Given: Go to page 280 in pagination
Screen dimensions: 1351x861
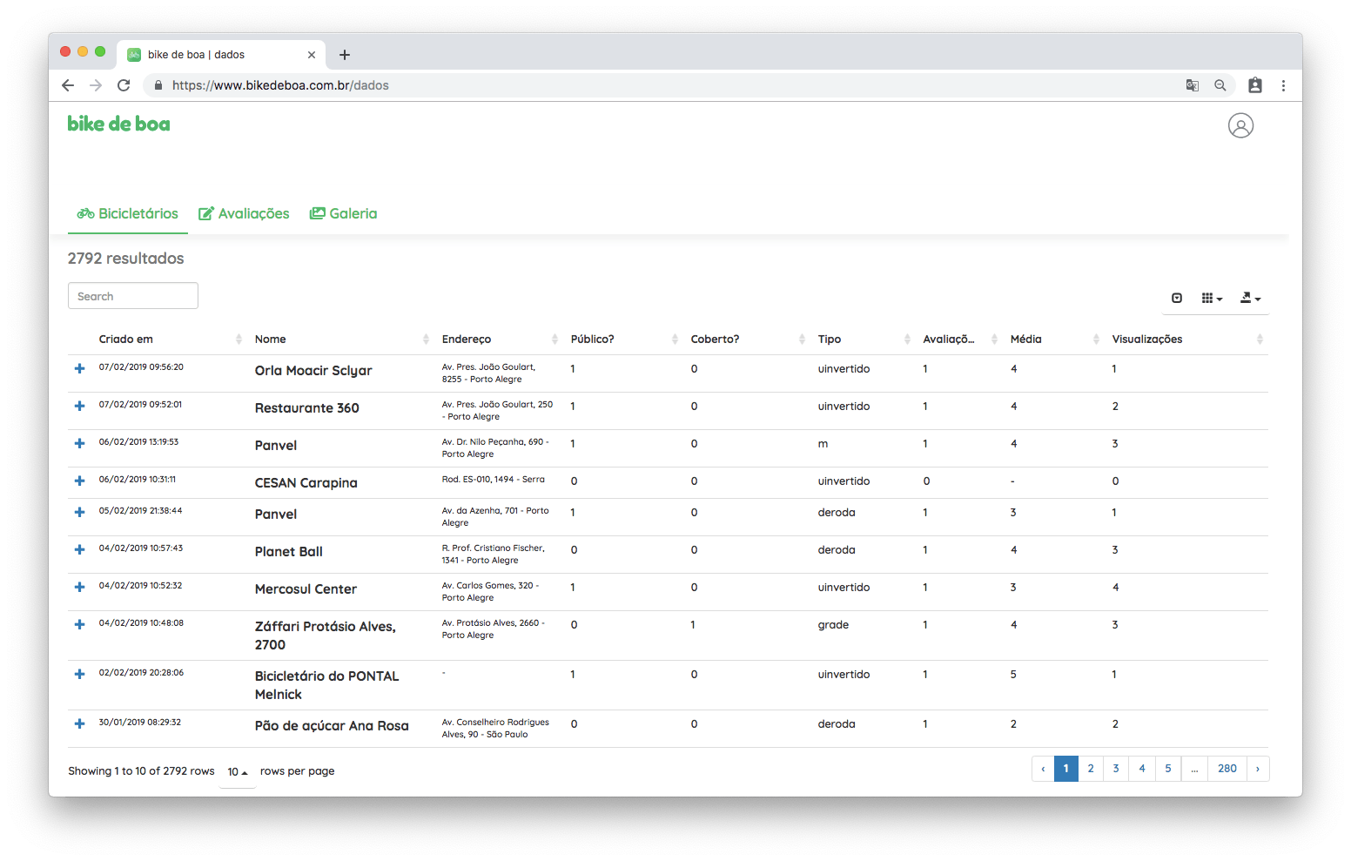Looking at the screenshot, I should (x=1227, y=769).
